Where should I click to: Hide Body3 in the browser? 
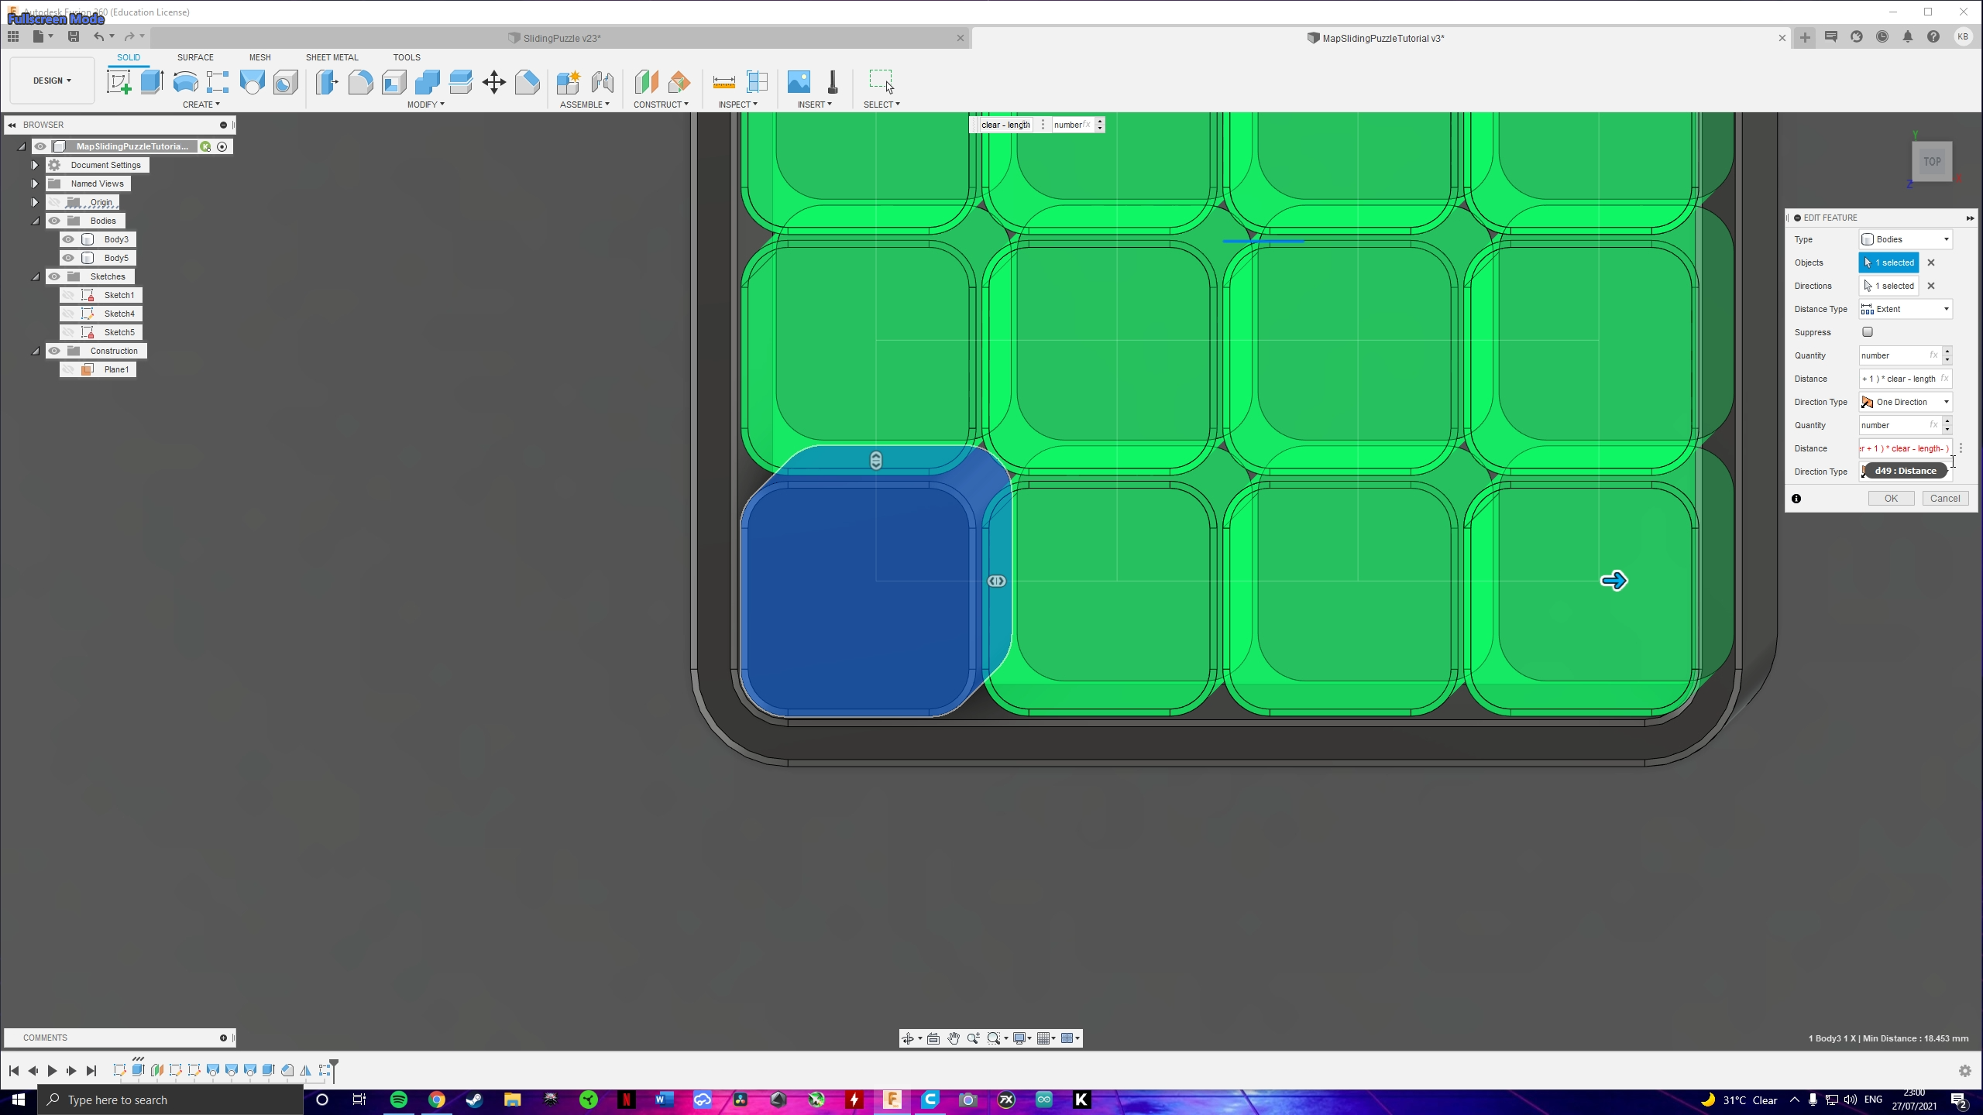coord(68,239)
